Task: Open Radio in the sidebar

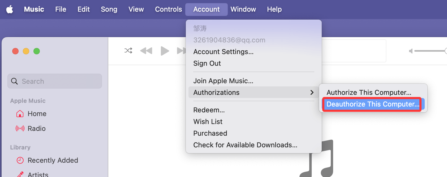Action: point(36,129)
